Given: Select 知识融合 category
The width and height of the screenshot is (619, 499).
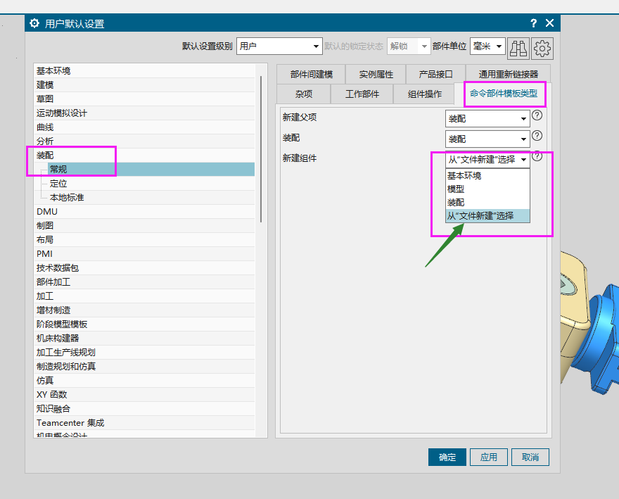Looking at the screenshot, I should click(144, 409).
